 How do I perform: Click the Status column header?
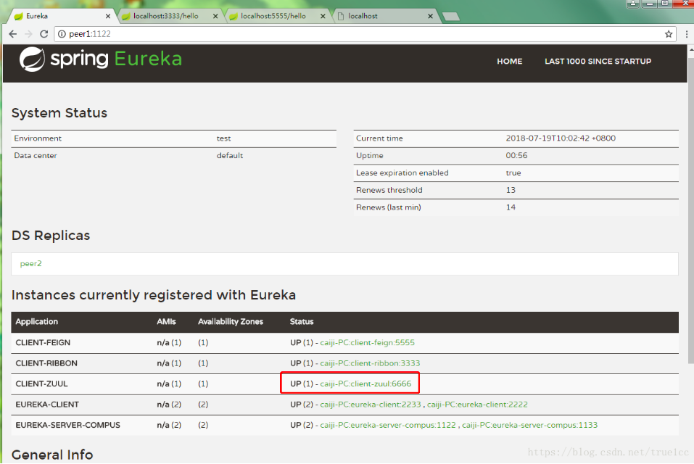point(302,322)
